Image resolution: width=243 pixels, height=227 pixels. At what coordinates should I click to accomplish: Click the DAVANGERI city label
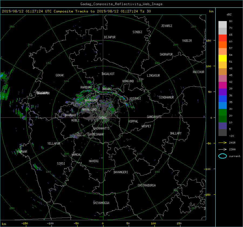click(121, 172)
